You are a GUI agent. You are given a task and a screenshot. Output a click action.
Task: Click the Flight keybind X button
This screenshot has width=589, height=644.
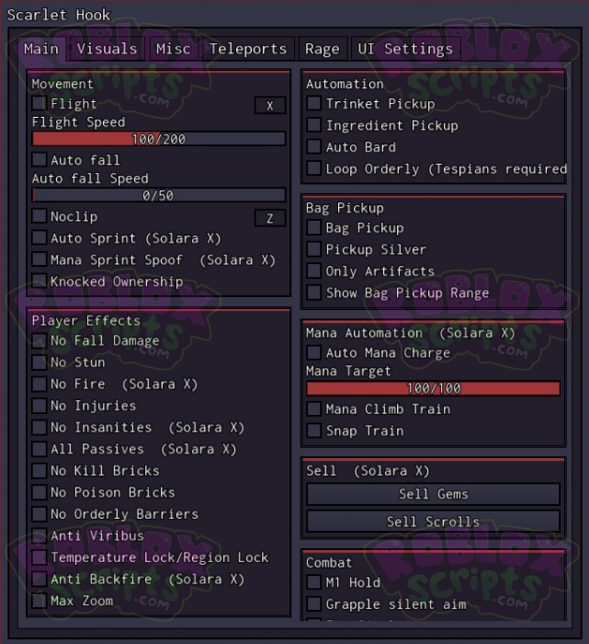pos(270,106)
